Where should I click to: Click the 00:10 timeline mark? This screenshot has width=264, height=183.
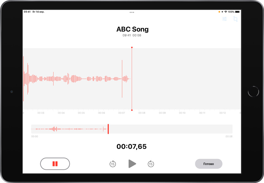pyautogui.click(x=182, y=113)
